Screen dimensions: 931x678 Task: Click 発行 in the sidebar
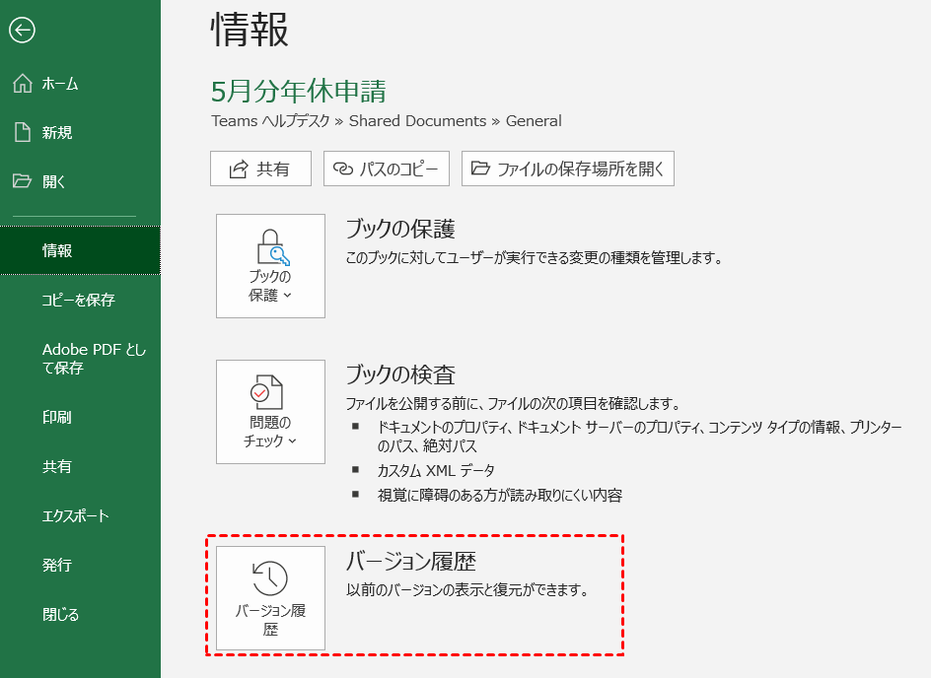click(x=56, y=565)
